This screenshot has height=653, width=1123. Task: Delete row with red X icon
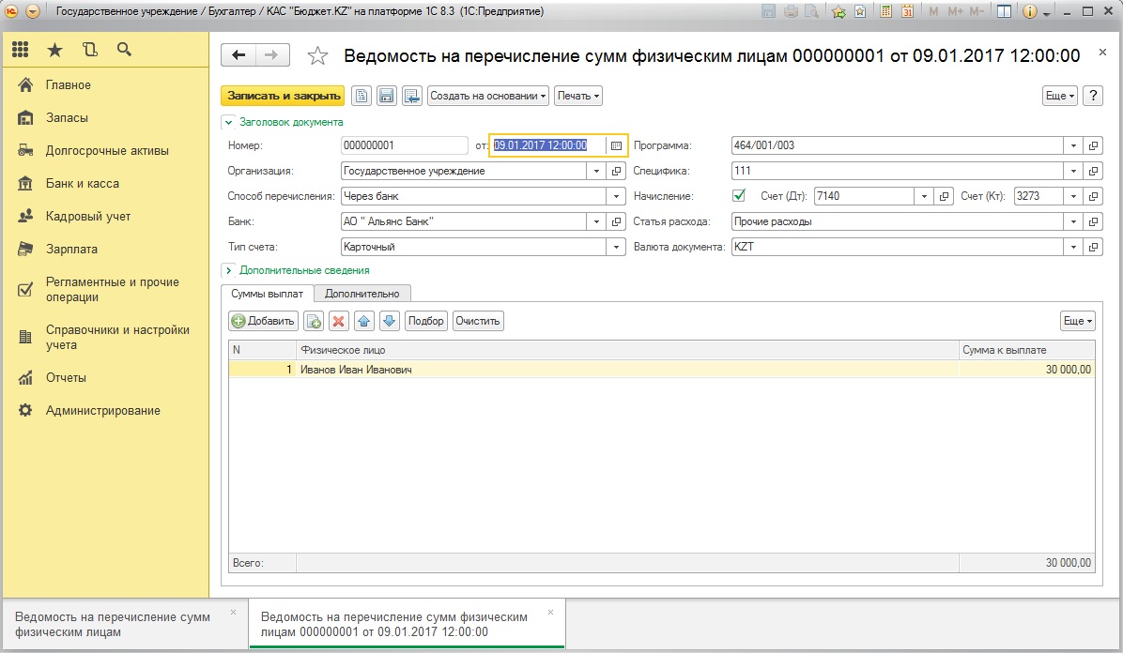(339, 321)
